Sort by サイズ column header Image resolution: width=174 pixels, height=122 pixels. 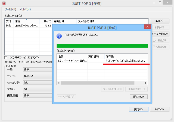click(46, 21)
